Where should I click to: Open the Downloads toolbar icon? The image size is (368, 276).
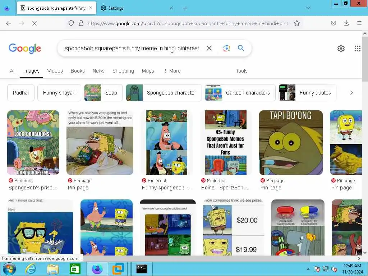[x=346, y=23]
